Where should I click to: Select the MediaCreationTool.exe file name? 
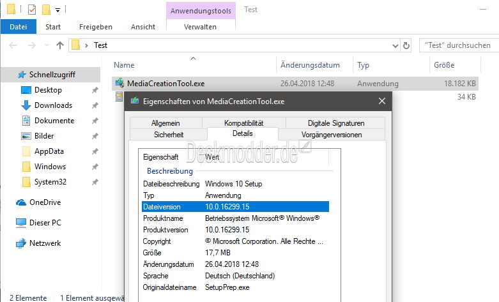point(166,84)
